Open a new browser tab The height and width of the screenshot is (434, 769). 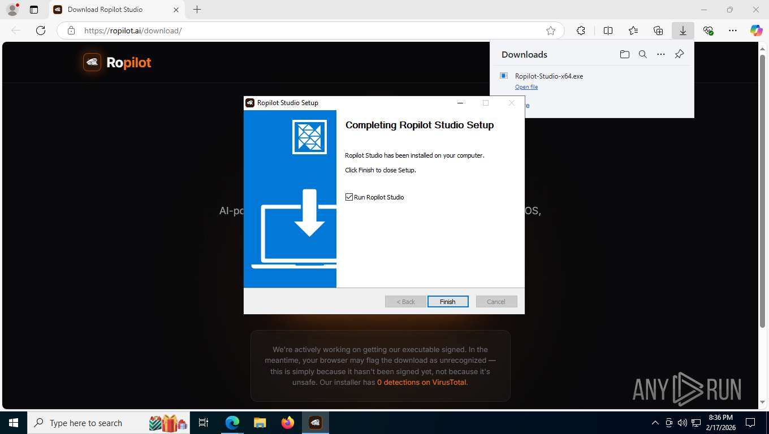(x=197, y=10)
